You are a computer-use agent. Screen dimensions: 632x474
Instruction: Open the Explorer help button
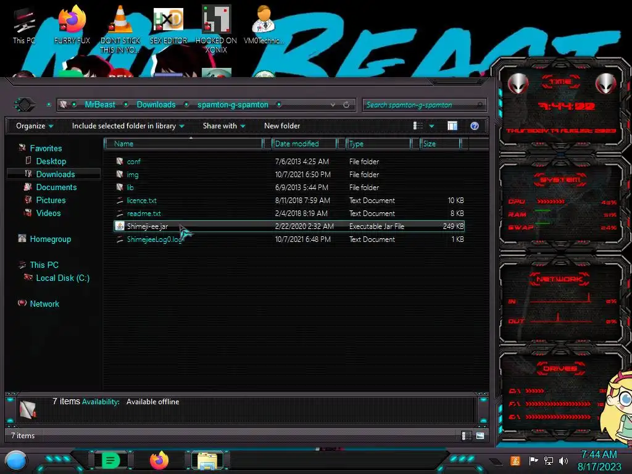point(475,126)
